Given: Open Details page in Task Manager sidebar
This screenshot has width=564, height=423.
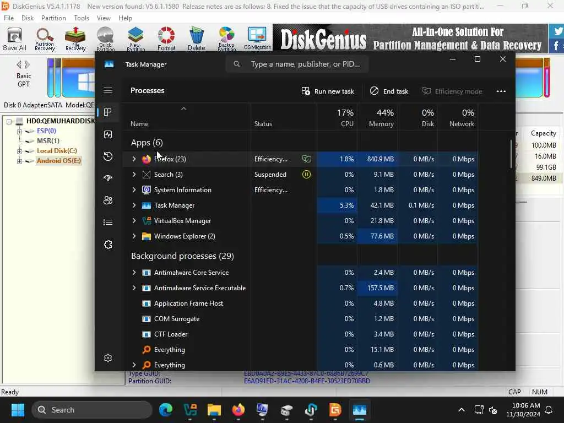Looking at the screenshot, I should pyautogui.click(x=108, y=223).
